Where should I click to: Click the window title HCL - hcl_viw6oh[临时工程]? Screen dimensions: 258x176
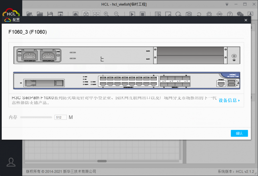tap(124, 4)
